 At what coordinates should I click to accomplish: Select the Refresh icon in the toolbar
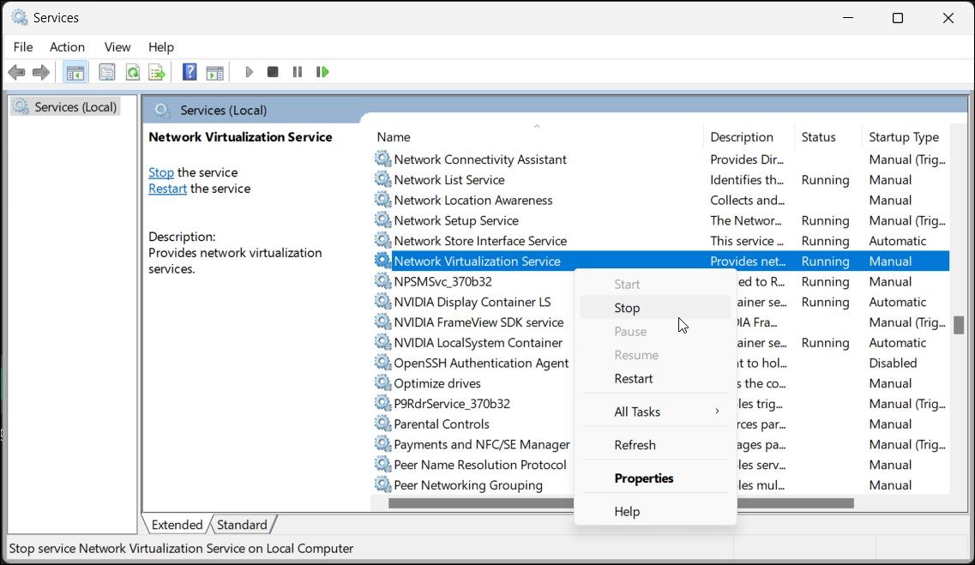132,72
